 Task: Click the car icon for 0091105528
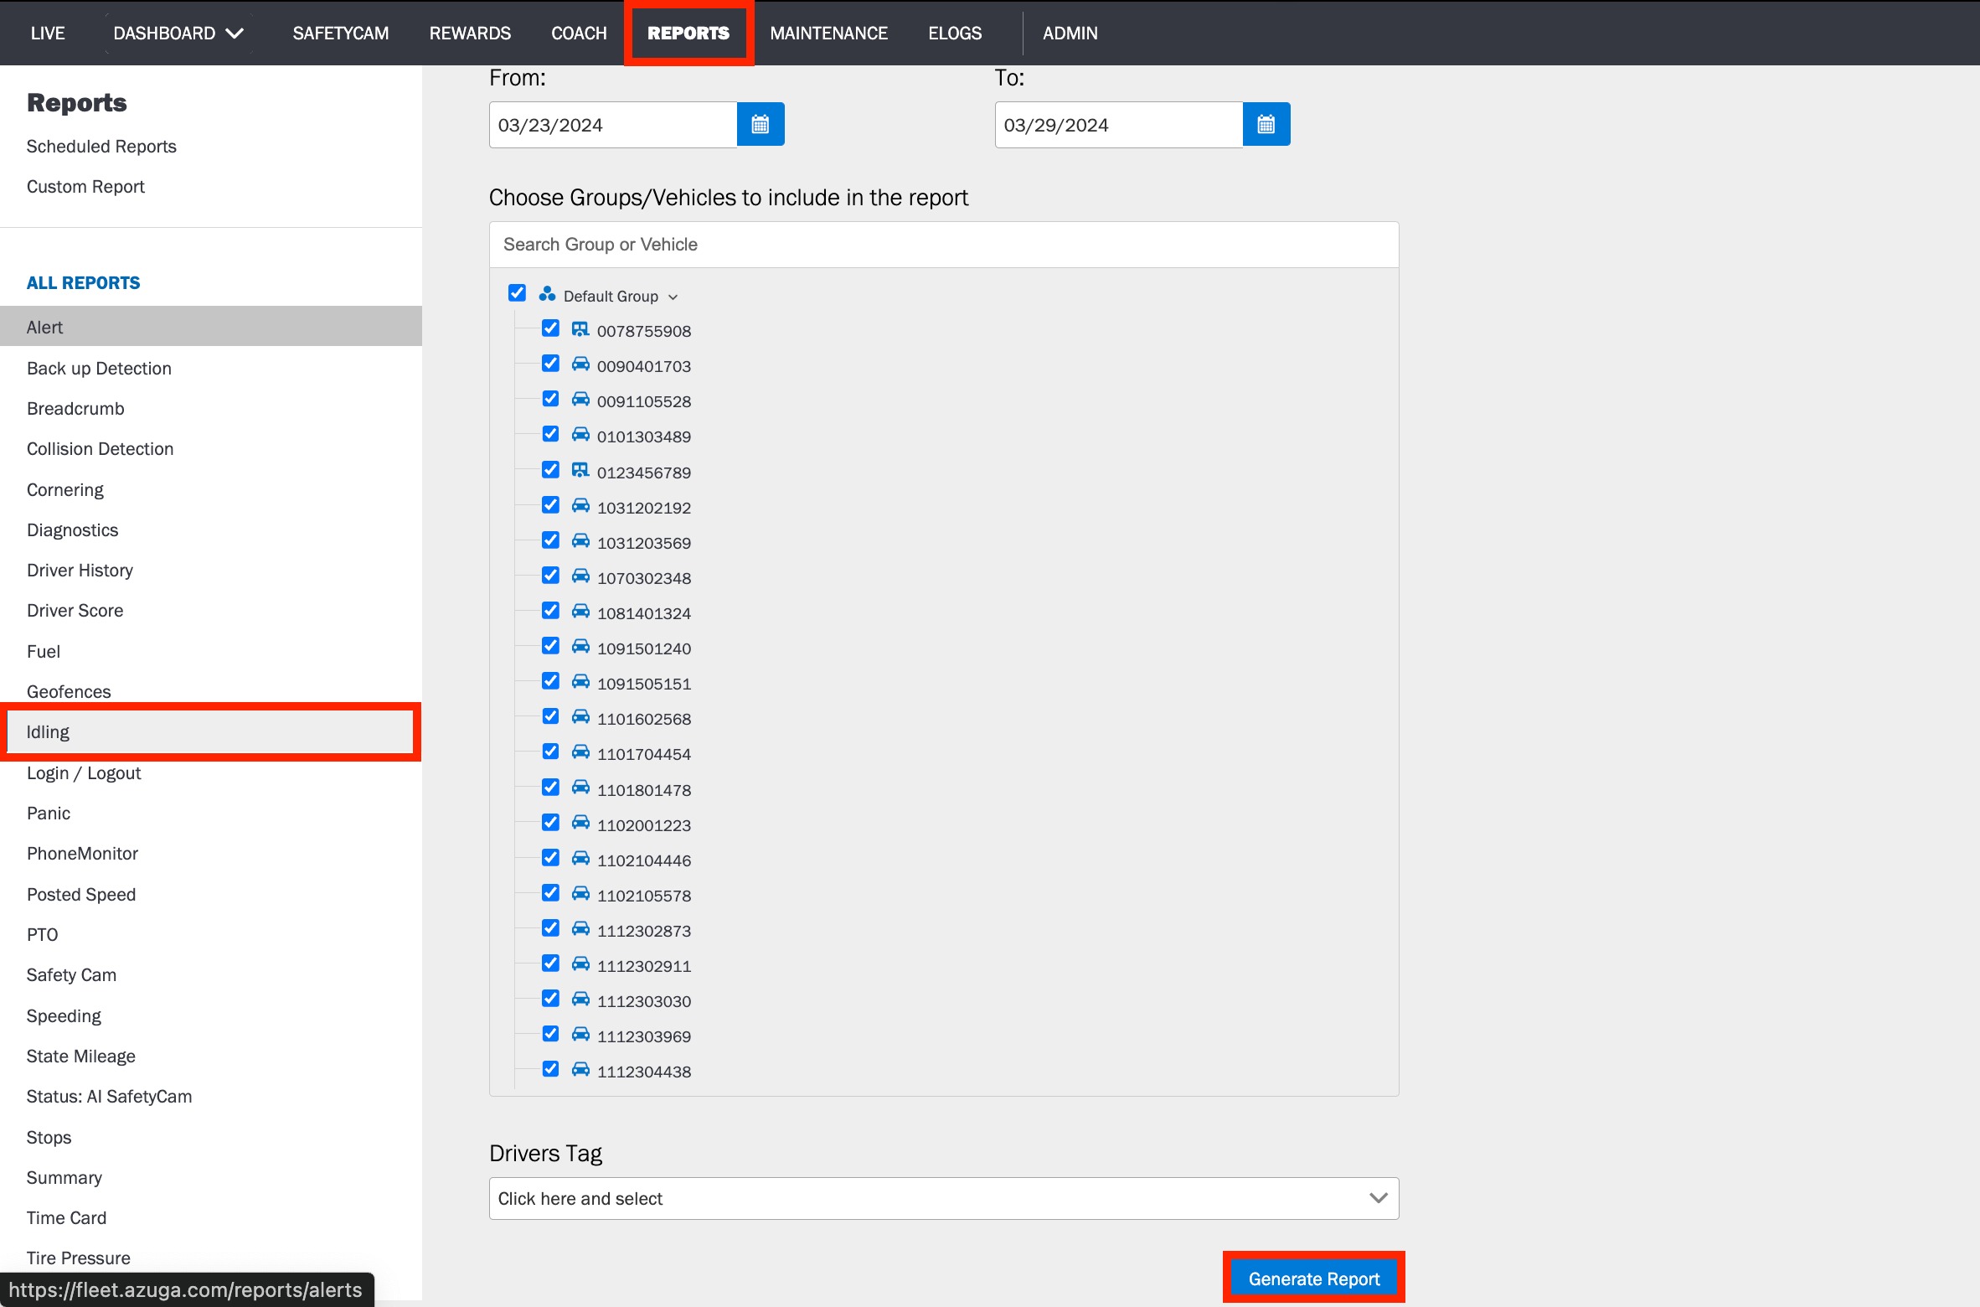580,400
